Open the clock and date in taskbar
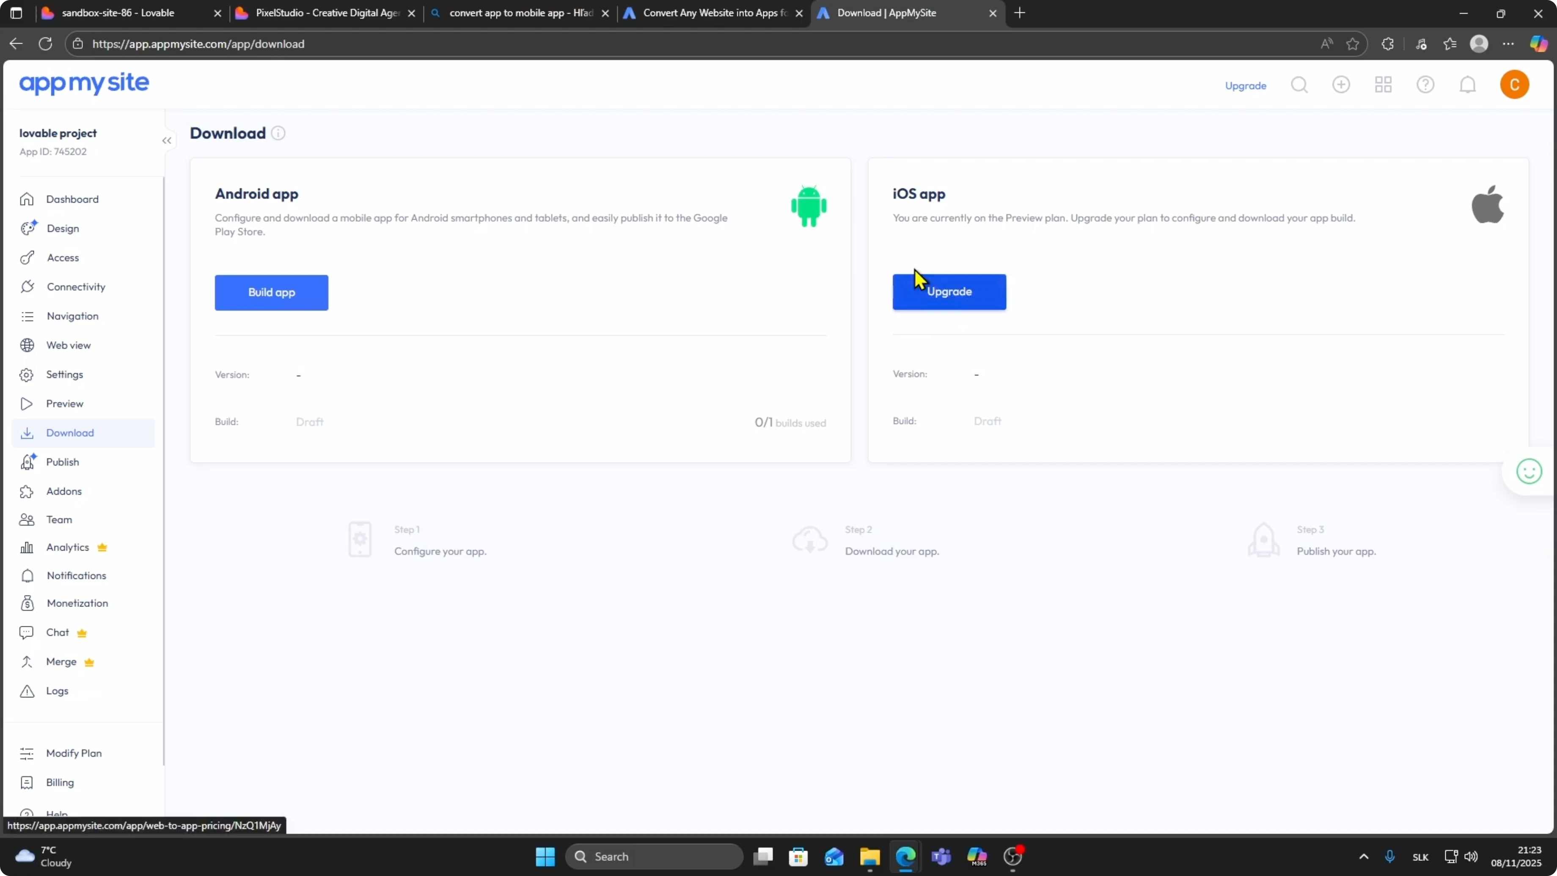 point(1515,857)
